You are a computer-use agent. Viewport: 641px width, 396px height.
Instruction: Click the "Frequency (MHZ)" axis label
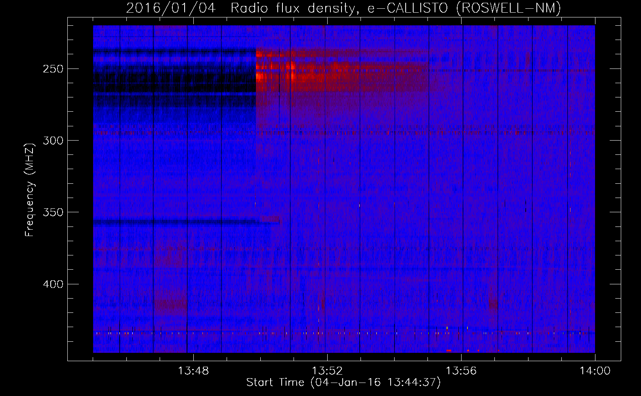pos(30,190)
